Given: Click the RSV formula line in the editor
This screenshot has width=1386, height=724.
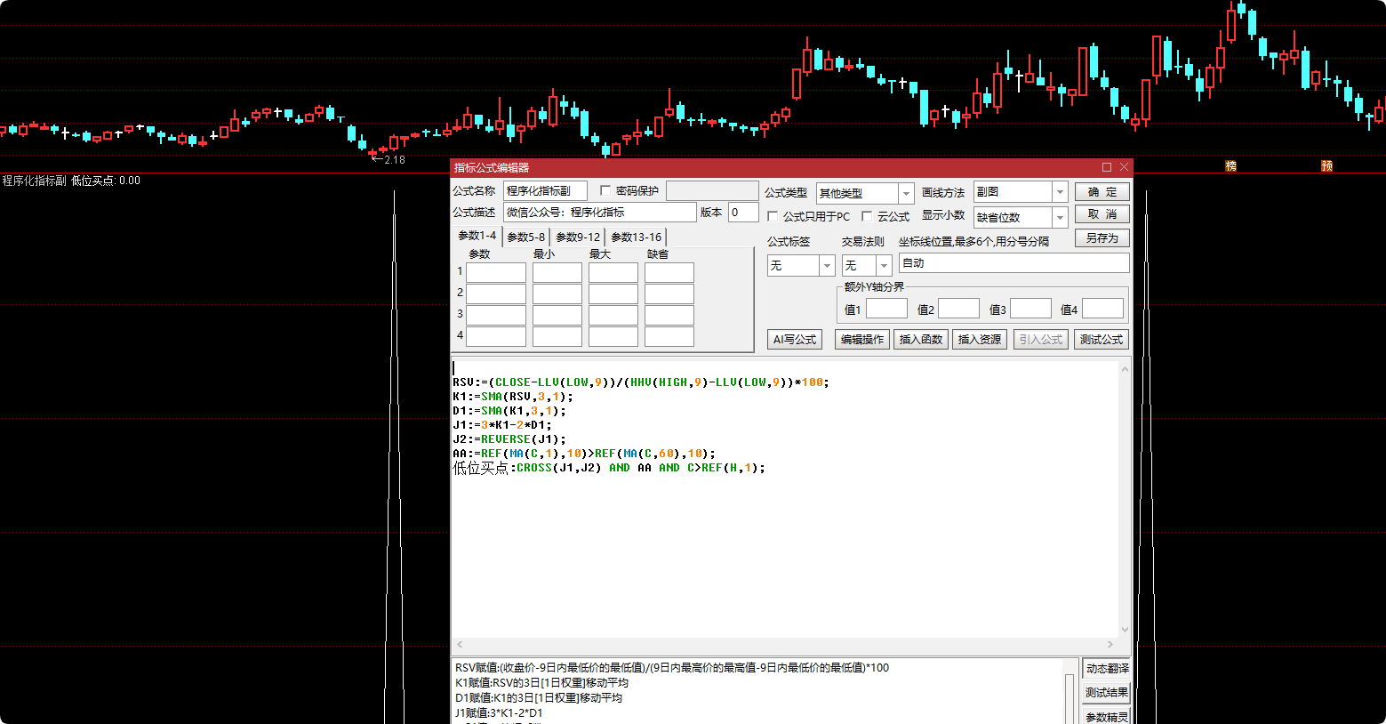Looking at the screenshot, I should pos(640,382).
